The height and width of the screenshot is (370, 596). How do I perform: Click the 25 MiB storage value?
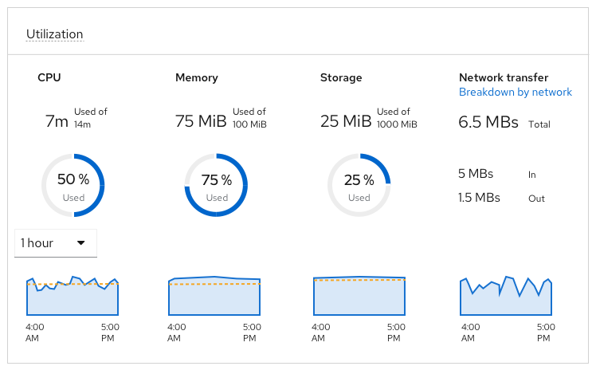point(346,121)
